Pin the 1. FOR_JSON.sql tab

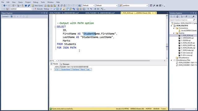153,13
